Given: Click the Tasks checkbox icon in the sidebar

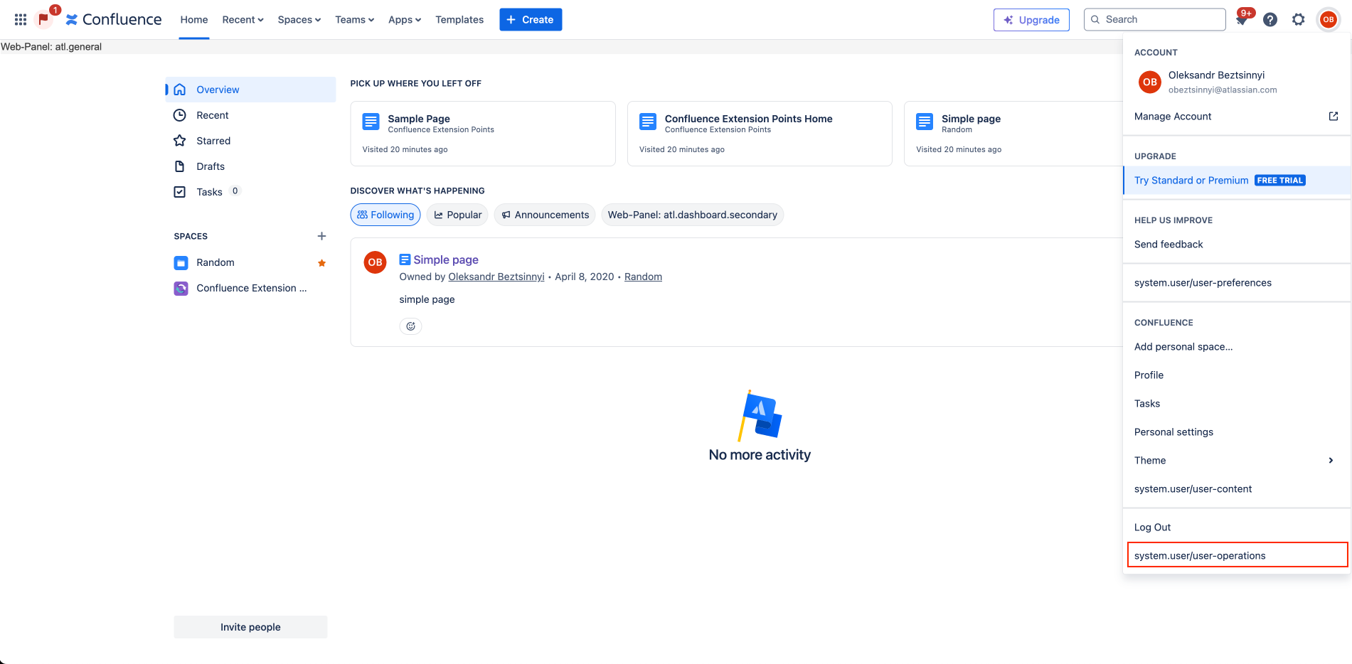Looking at the screenshot, I should point(180,192).
